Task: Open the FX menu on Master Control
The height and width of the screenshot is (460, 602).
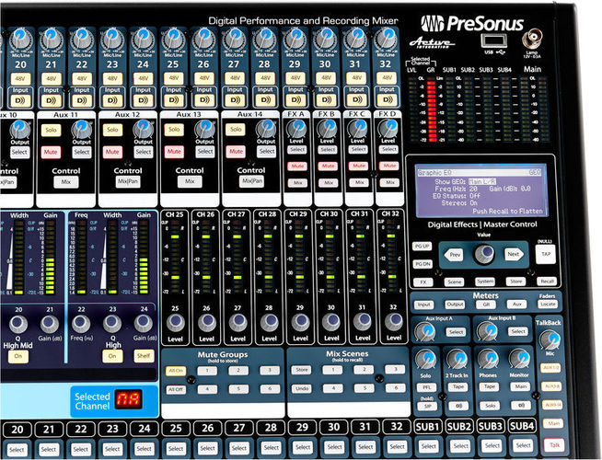Action: pos(423,282)
